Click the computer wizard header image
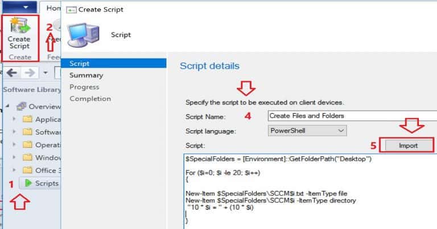The width and height of the screenshot is (437, 229). [x=83, y=35]
